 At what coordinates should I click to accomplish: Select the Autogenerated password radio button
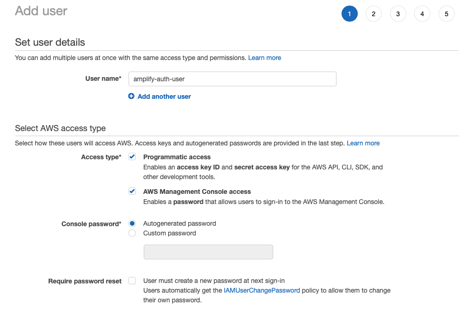(132, 223)
